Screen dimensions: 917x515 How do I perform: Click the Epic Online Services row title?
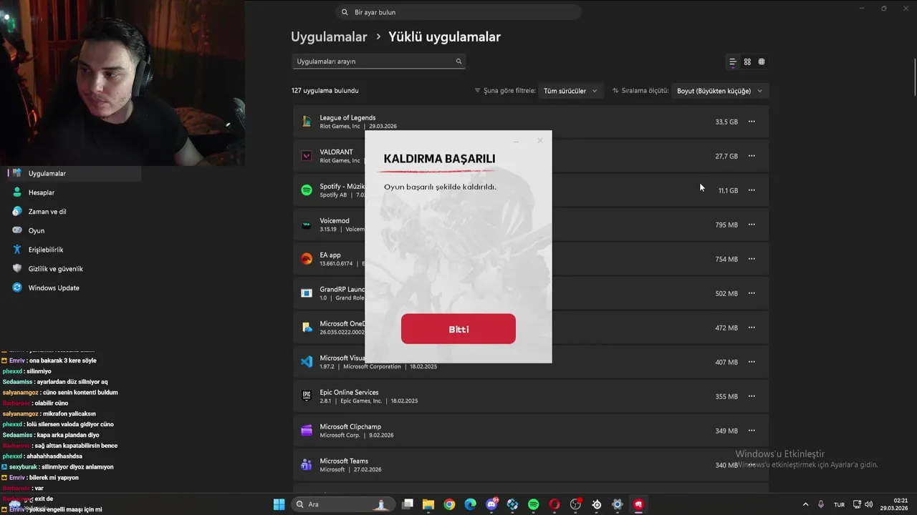[x=349, y=393]
